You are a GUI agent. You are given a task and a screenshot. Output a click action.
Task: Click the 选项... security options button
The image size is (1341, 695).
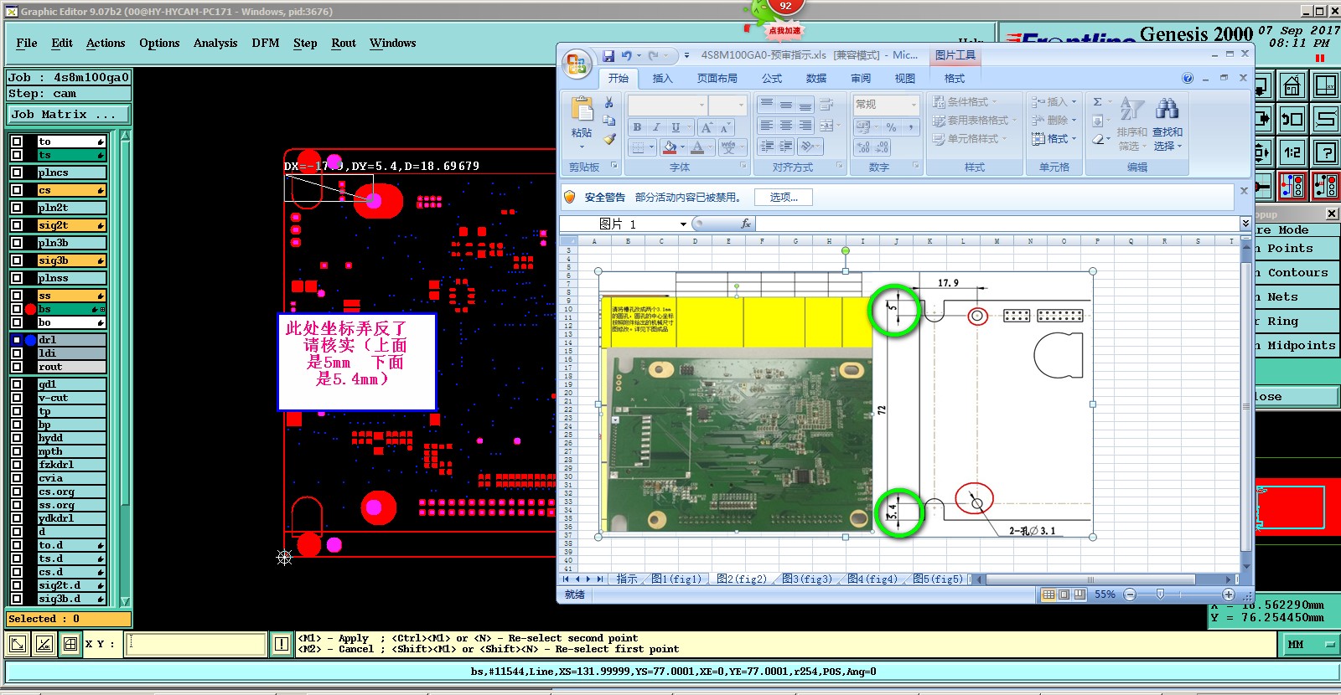(784, 198)
